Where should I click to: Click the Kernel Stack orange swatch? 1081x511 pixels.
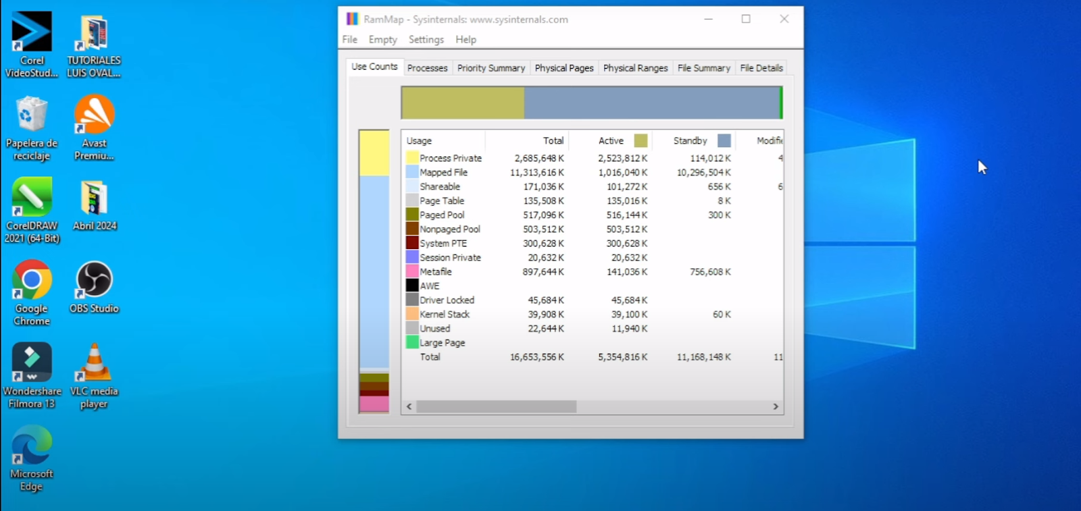[412, 314]
